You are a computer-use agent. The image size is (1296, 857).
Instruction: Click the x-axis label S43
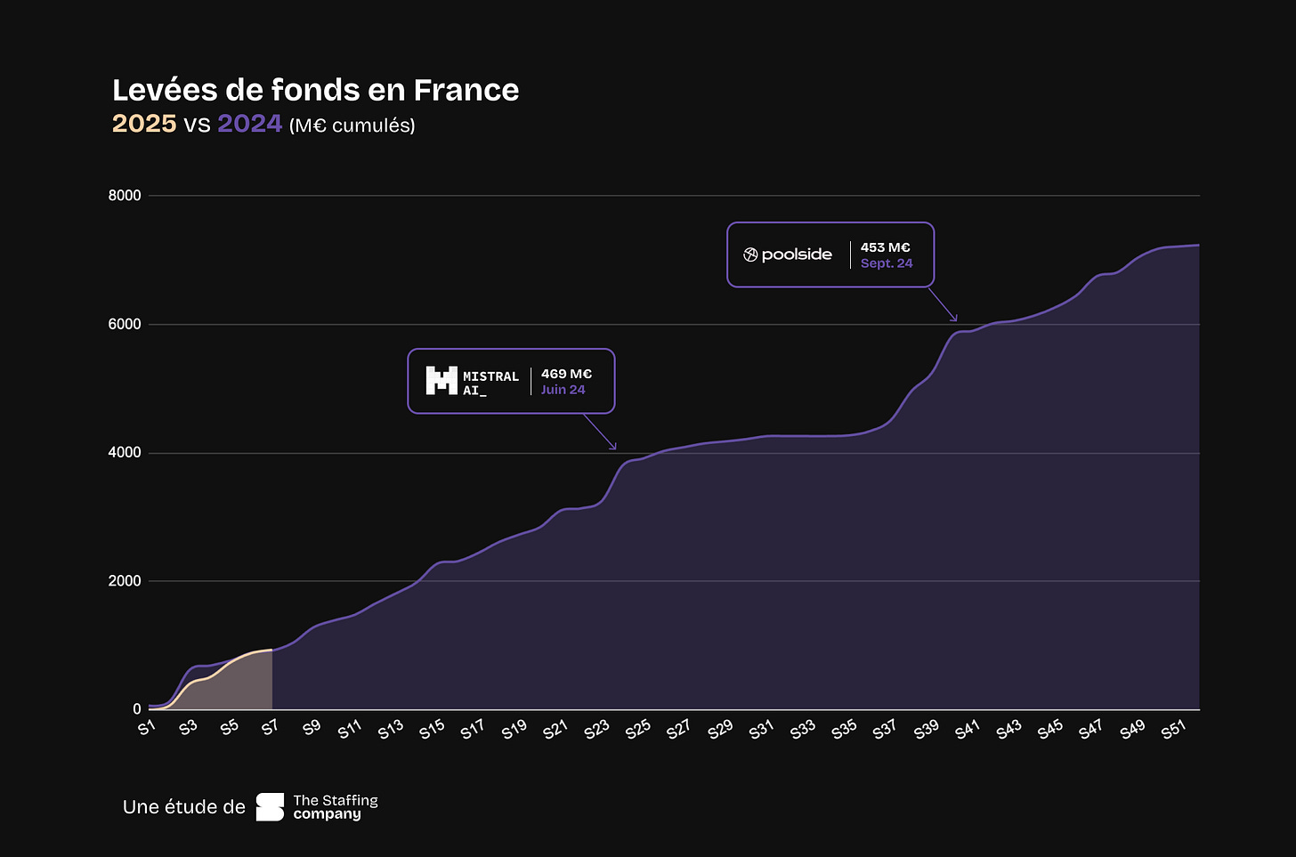pyautogui.click(x=1008, y=729)
